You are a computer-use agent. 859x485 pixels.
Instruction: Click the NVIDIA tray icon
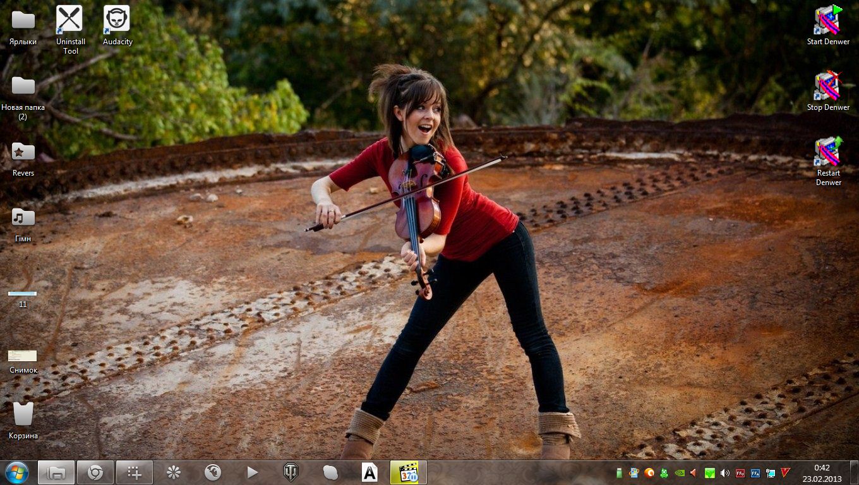point(680,472)
